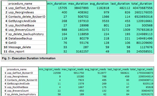Select the last_duration value 482112
The width and height of the screenshot is (157, 96).
pos(125,8)
